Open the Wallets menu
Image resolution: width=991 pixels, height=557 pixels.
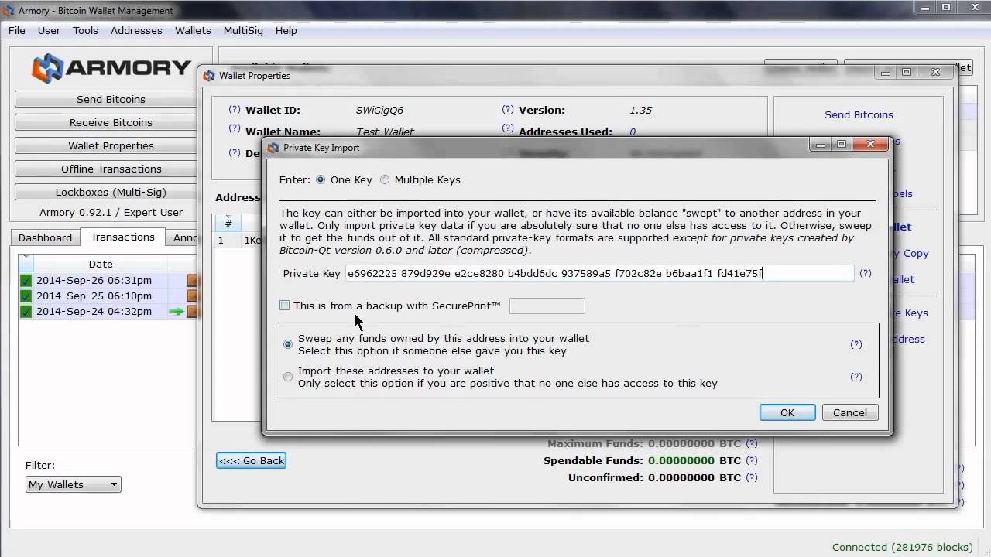(x=193, y=30)
